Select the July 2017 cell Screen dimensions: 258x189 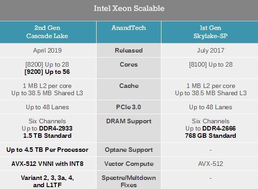[210, 50]
